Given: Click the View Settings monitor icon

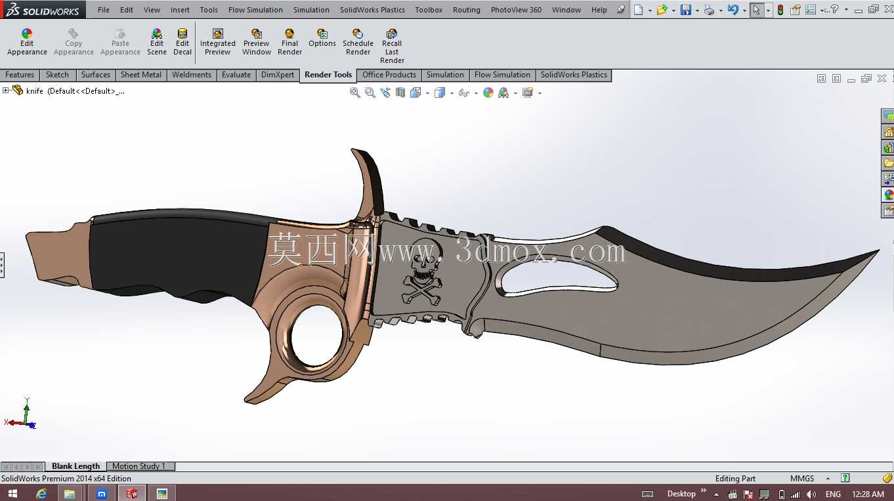Looking at the screenshot, I should click(x=528, y=93).
